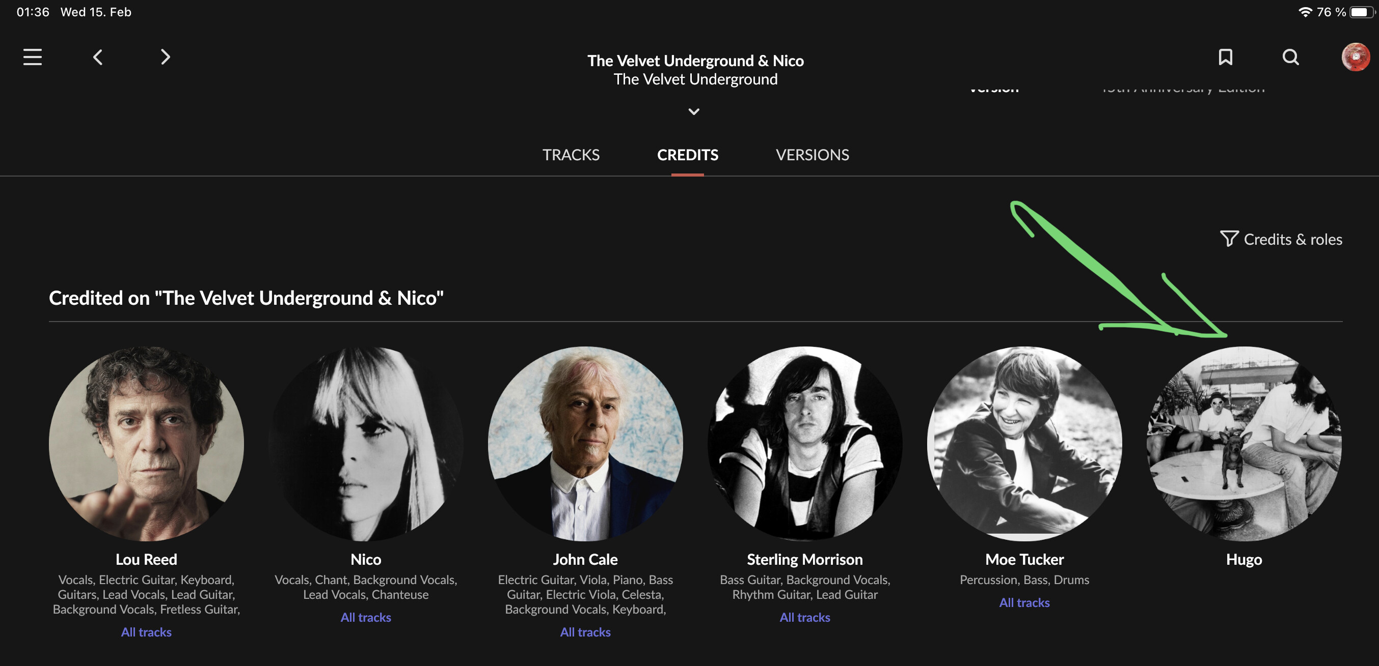Switch to the VERSIONS tab

812,155
